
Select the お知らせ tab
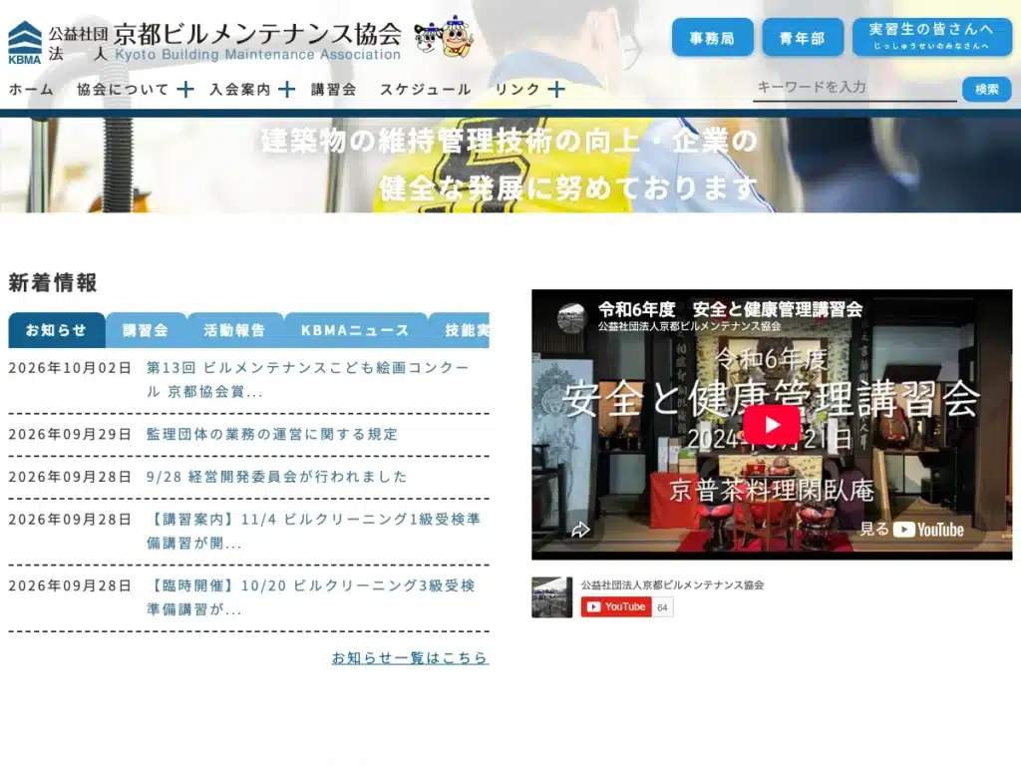pyautogui.click(x=56, y=330)
